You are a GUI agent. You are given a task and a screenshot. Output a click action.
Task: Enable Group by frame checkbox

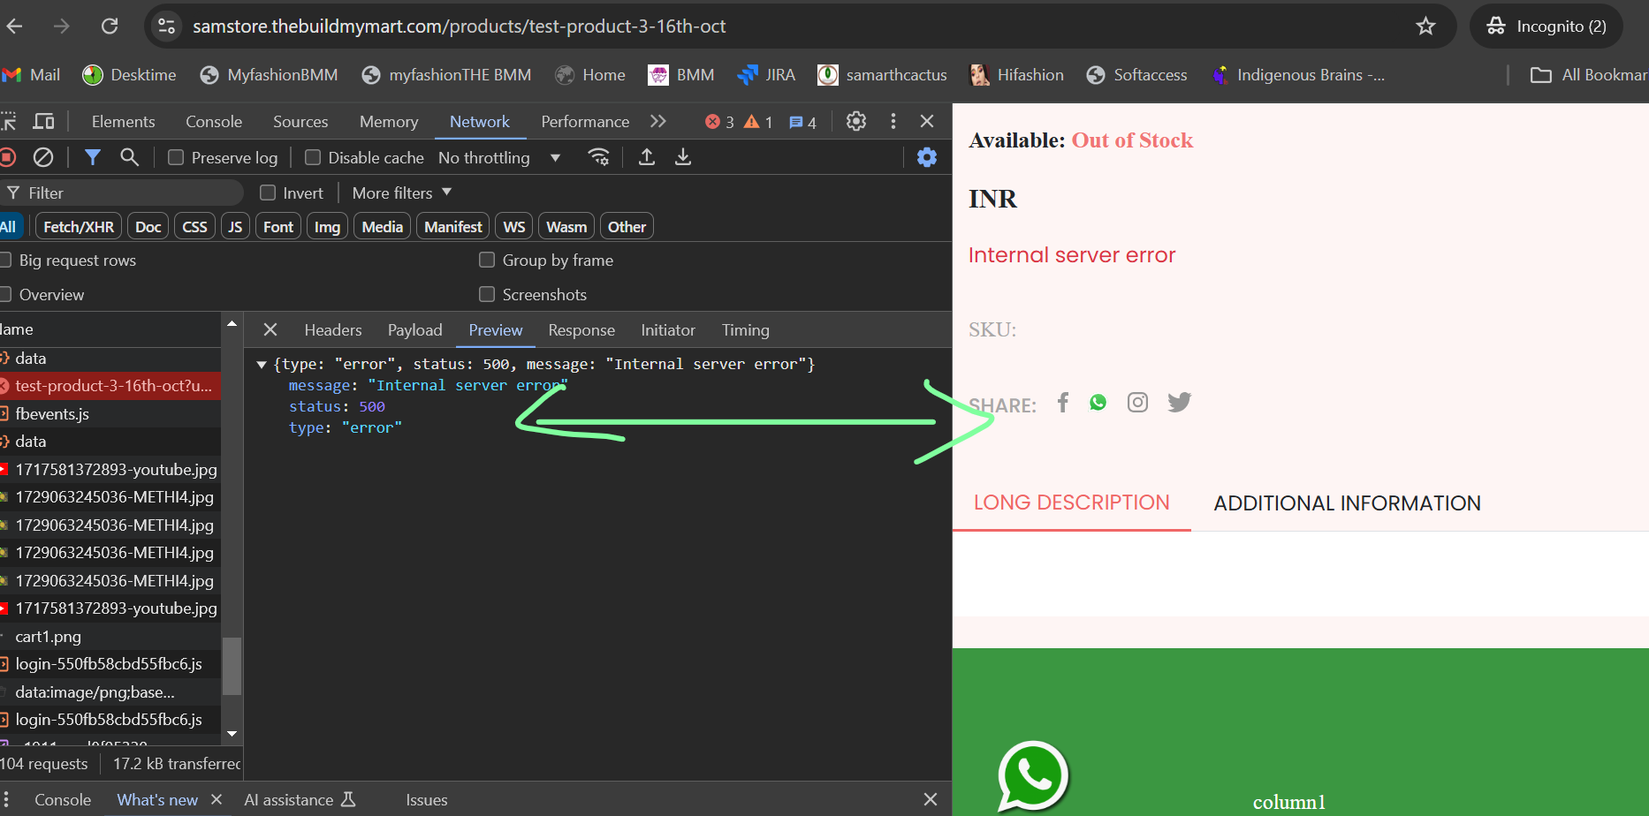tap(487, 260)
